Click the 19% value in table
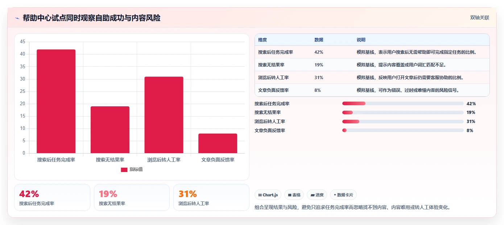 pyautogui.click(x=319, y=65)
